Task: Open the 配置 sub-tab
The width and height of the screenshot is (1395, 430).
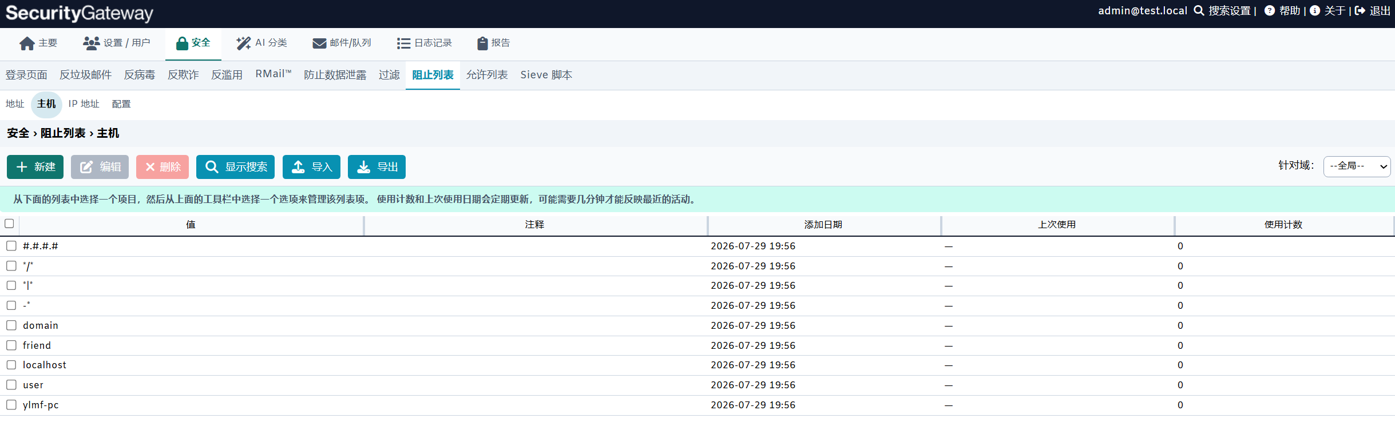Action: 121,104
